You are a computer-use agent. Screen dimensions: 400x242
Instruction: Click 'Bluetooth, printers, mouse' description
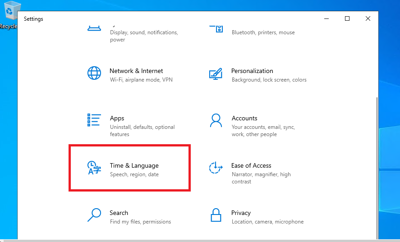(x=263, y=32)
